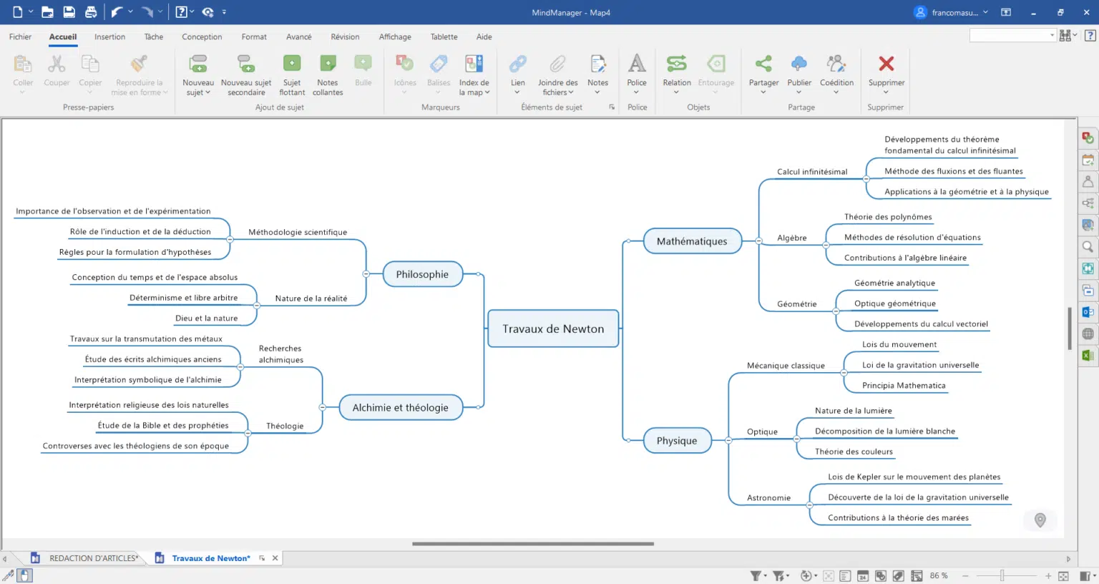Open the Partager share icon
Screen dimensions: 1099x584
pos(763,64)
